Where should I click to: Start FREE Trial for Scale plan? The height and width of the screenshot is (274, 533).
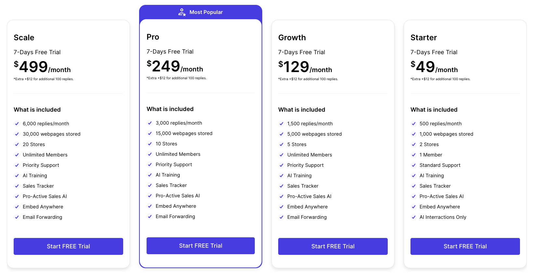(68, 246)
